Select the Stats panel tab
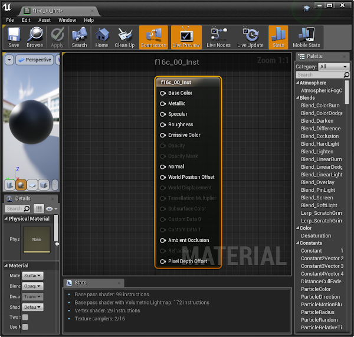 coord(94,283)
